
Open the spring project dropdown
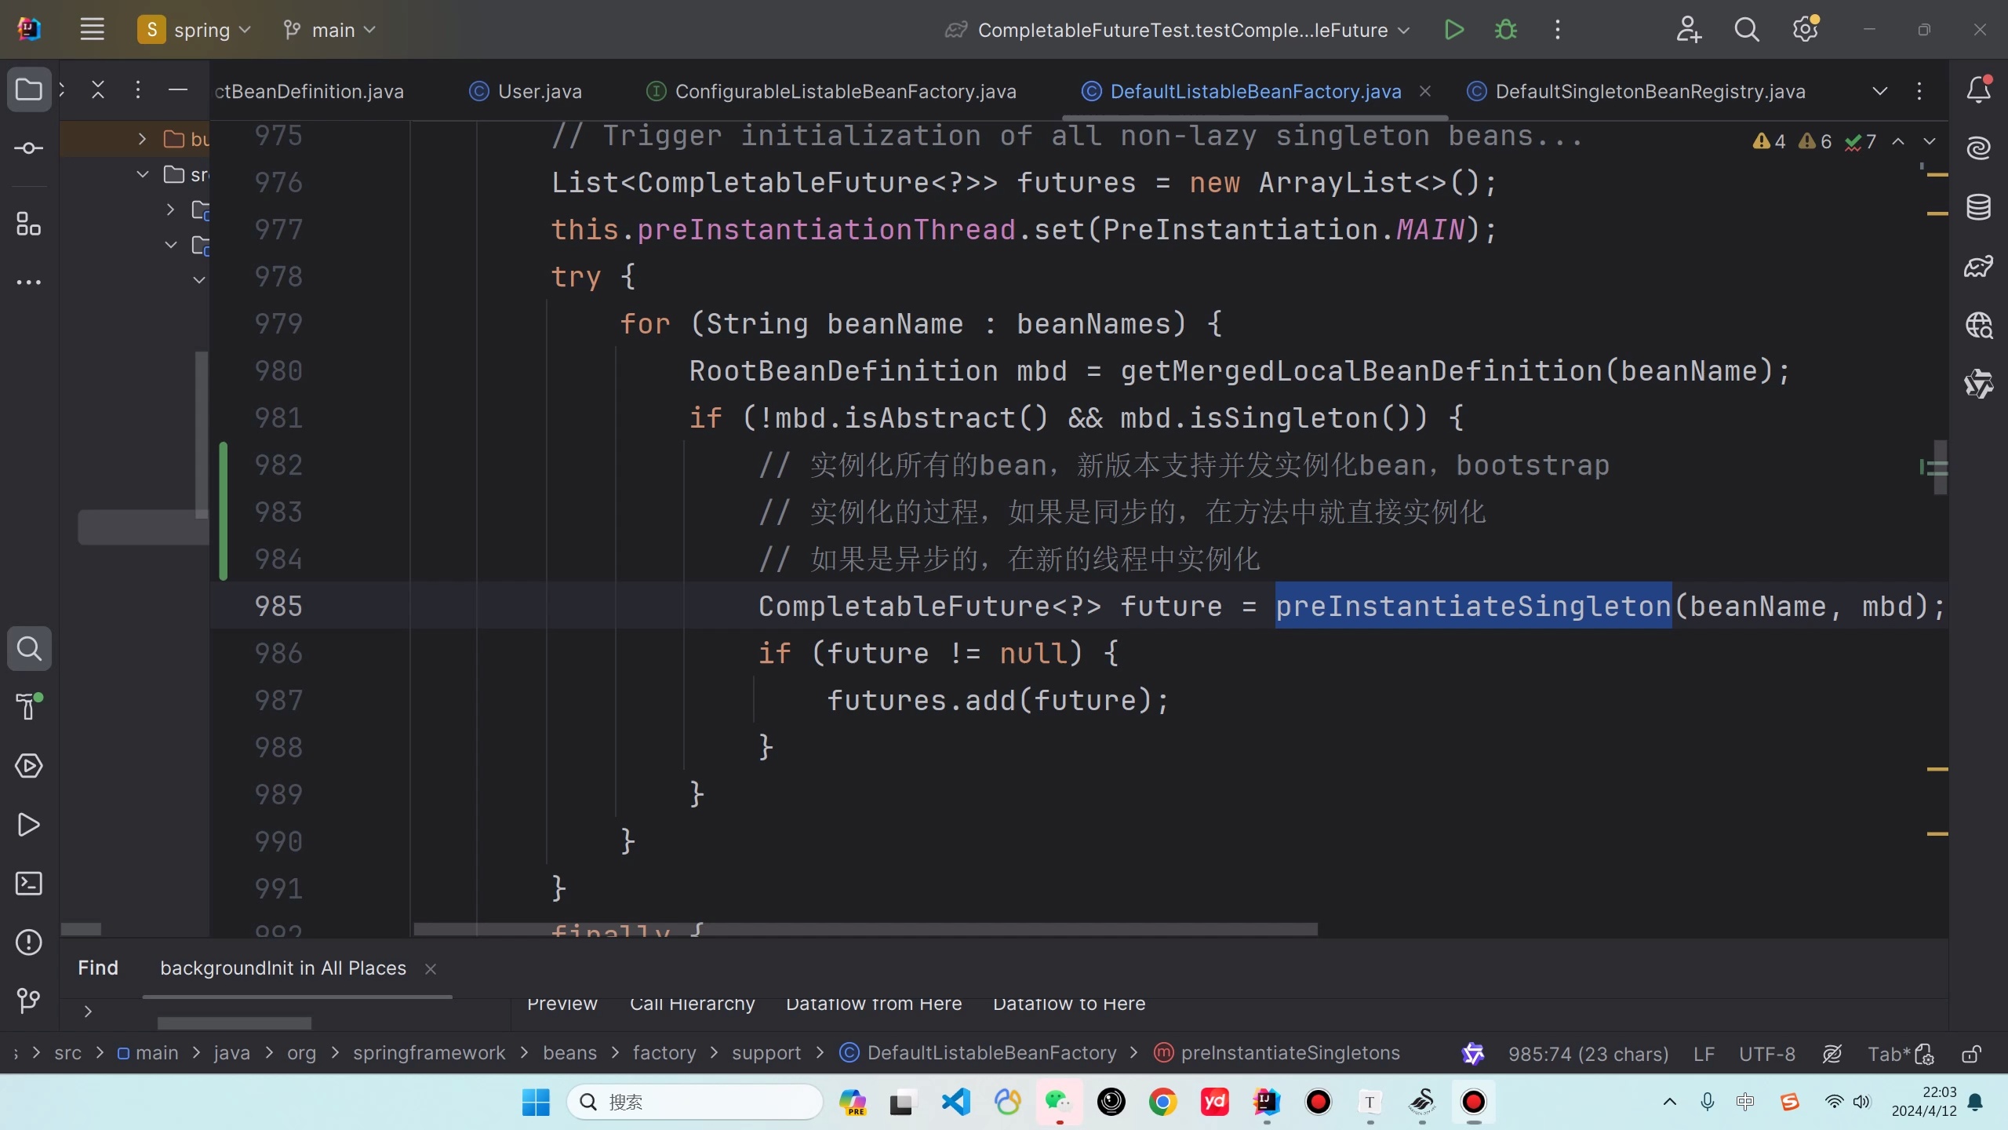coord(195,30)
